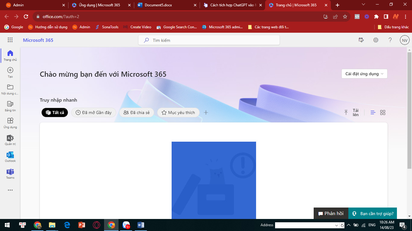The image size is (412, 231).
Task: Click the Tìm kiếm search box
Action: coord(209,40)
